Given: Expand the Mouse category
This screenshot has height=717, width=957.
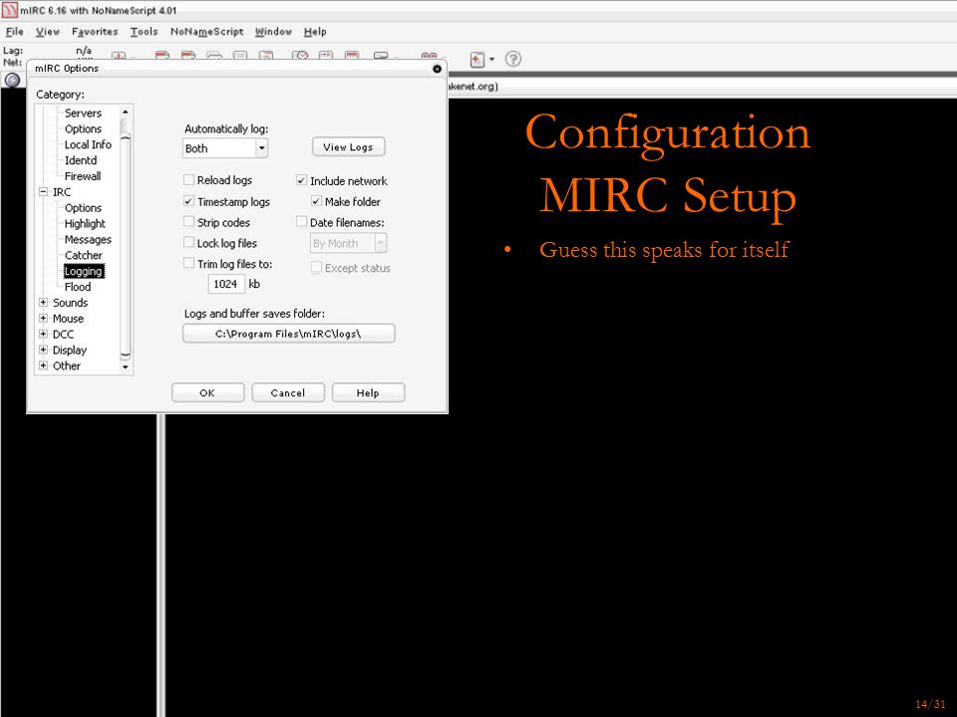Looking at the screenshot, I should pos(43,319).
